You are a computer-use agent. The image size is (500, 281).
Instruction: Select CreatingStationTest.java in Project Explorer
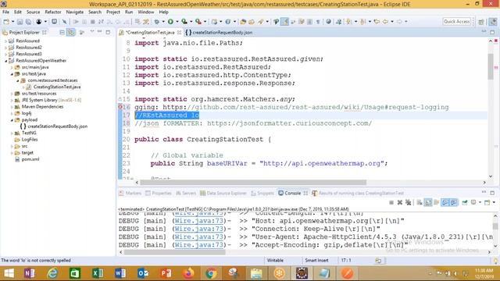point(57,87)
